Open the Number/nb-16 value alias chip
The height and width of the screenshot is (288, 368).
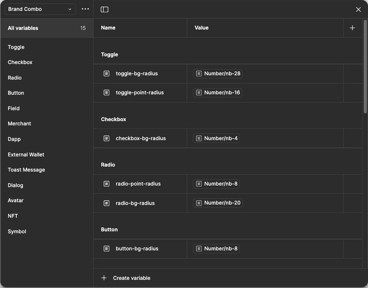(x=217, y=92)
